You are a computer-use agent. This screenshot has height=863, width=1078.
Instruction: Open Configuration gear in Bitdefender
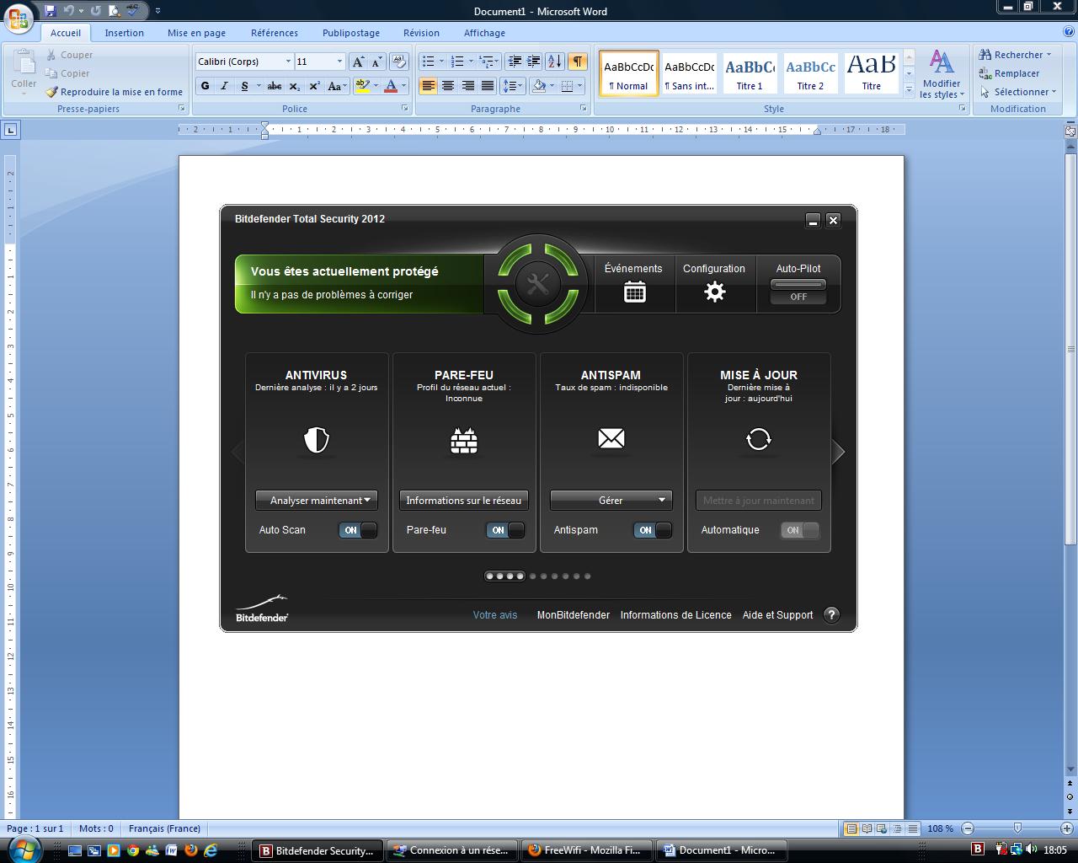[715, 292]
